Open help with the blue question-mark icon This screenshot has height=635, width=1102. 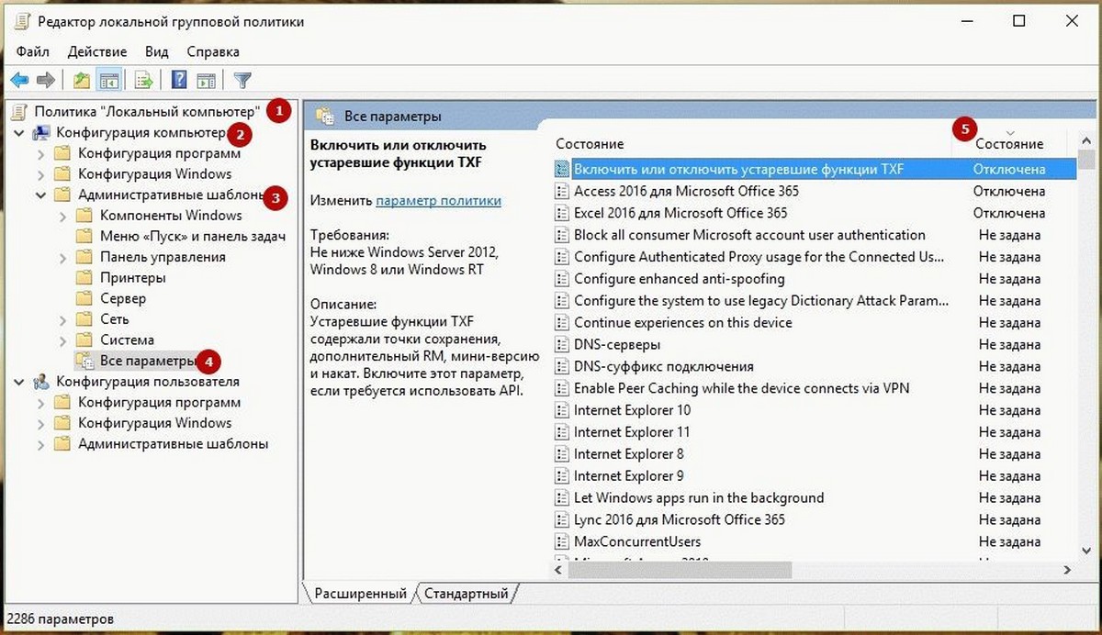(180, 80)
